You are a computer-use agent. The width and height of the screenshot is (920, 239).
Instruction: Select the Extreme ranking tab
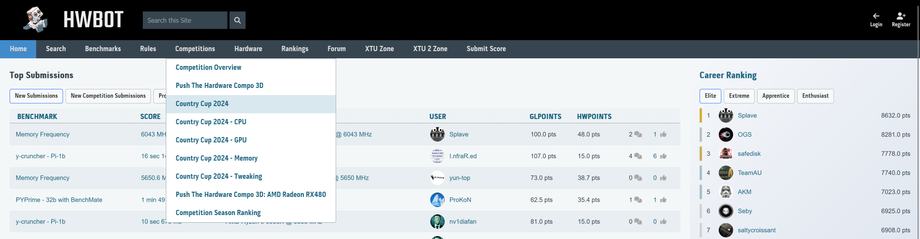(739, 96)
